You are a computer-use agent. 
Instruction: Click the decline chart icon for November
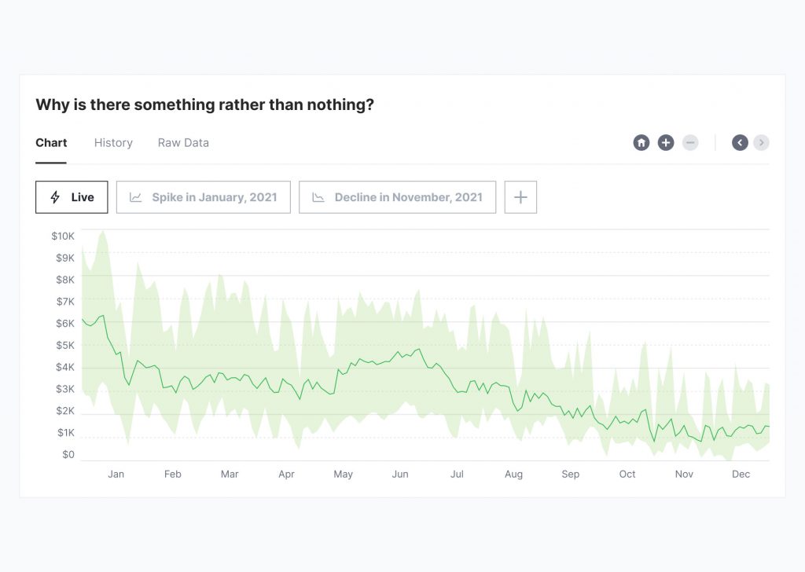(318, 198)
